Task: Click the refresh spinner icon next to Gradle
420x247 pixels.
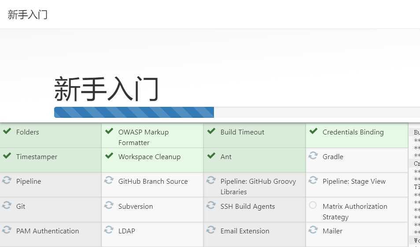Action: tap(313, 155)
